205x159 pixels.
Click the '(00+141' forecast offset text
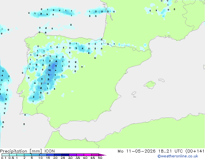click(x=195, y=151)
